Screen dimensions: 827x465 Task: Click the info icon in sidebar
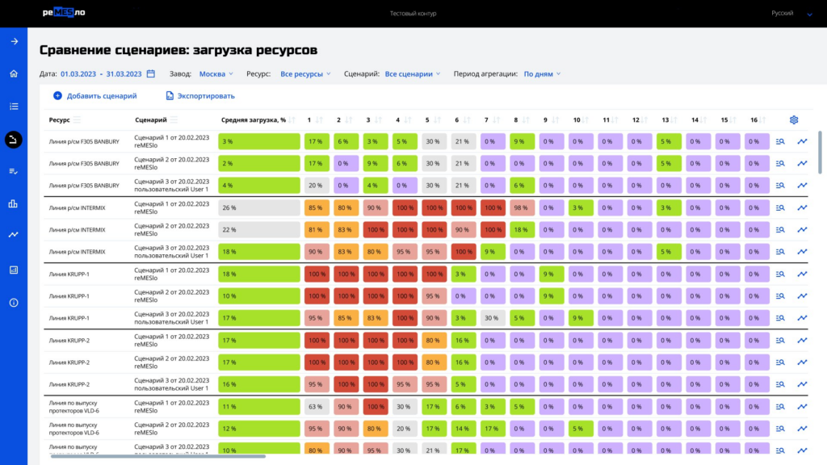tap(14, 303)
